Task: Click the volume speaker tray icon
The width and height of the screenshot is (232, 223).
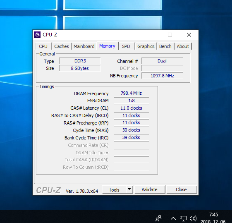Action: click(193, 218)
